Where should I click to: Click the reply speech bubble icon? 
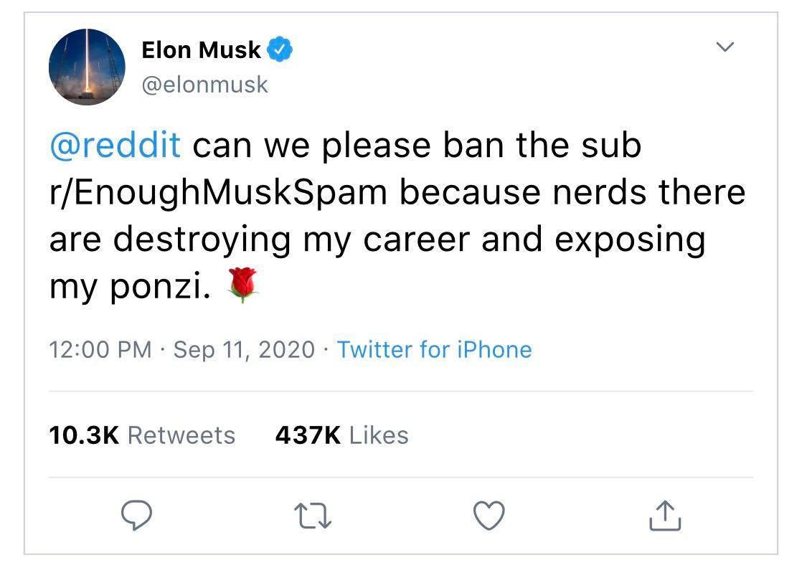[x=136, y=515]
